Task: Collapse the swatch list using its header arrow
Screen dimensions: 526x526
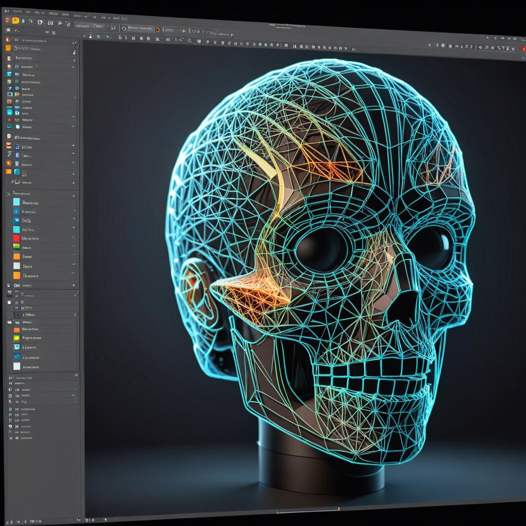Action: 73,195
